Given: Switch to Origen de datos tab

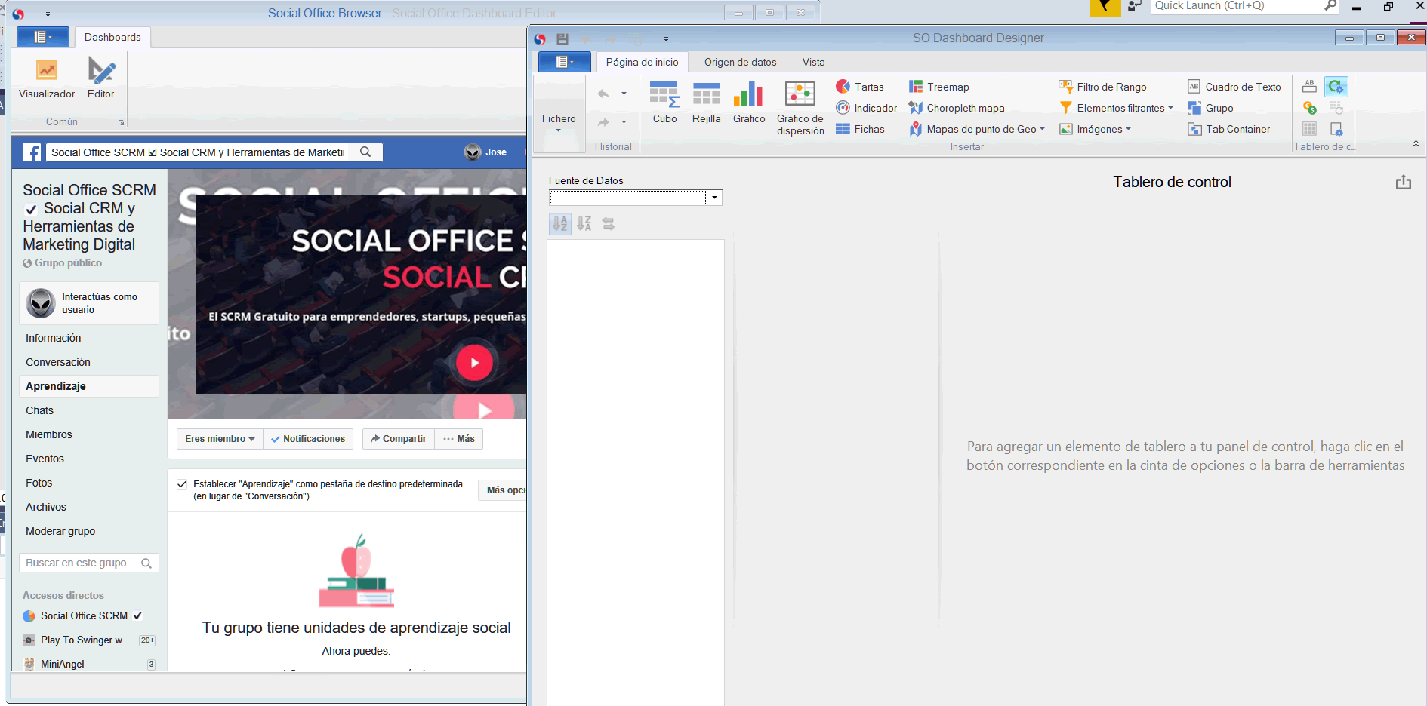Looking at the screenshot, I should (x=740, y=62).
